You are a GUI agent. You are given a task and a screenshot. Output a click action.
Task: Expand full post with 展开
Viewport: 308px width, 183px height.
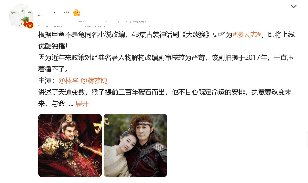point(82,104)
